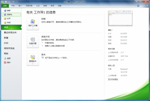Exit Excel via 退出 icon
The height and width of the screenshot is (101, 150).
tap(5, 62)
